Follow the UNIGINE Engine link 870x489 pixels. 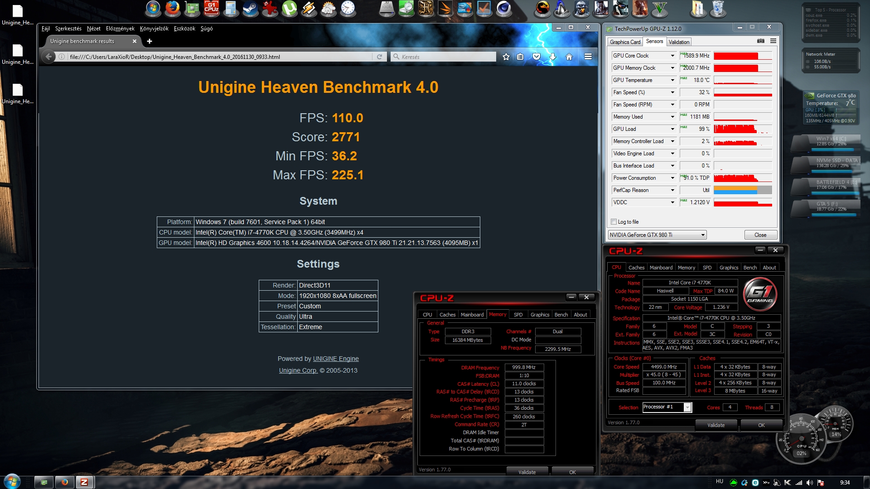(336, 359)
